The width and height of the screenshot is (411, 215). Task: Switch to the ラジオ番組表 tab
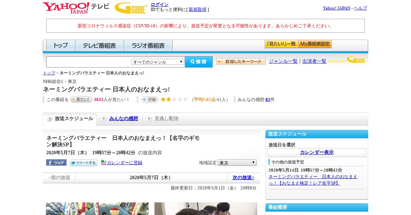pos(148,45)
